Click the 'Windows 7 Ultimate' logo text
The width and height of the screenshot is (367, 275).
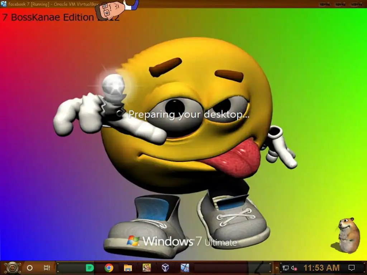pyautogui.click(x=190, y=241)
